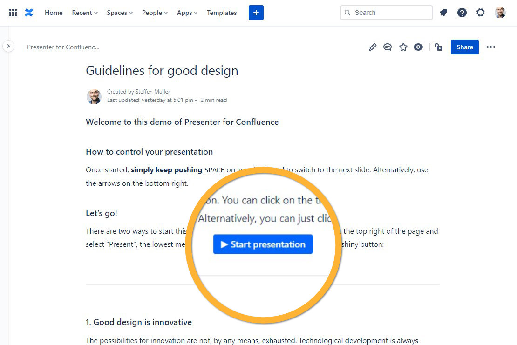Expand the left sidebar chevron
Screen dimensions: 517x345
pyautogui.click(x=8, y=46)
